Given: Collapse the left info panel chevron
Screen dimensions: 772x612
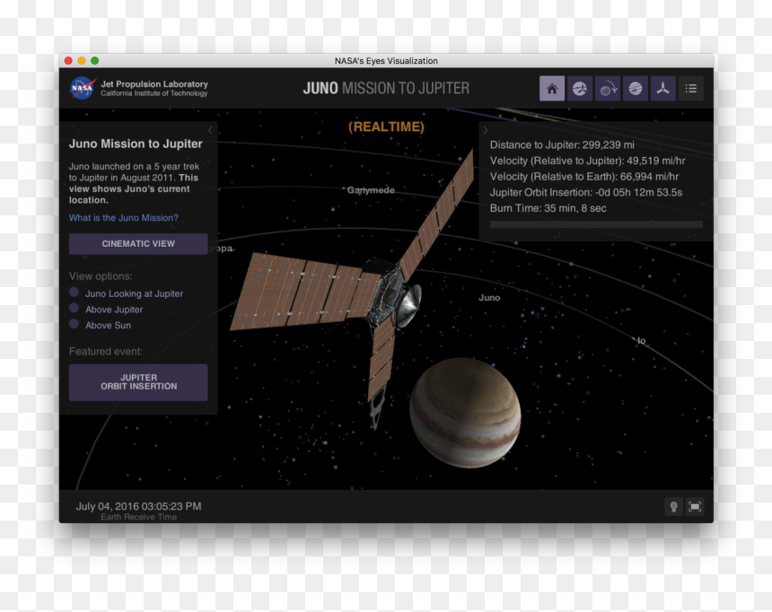Looking at the screenshot, I should tap(210, 130).
